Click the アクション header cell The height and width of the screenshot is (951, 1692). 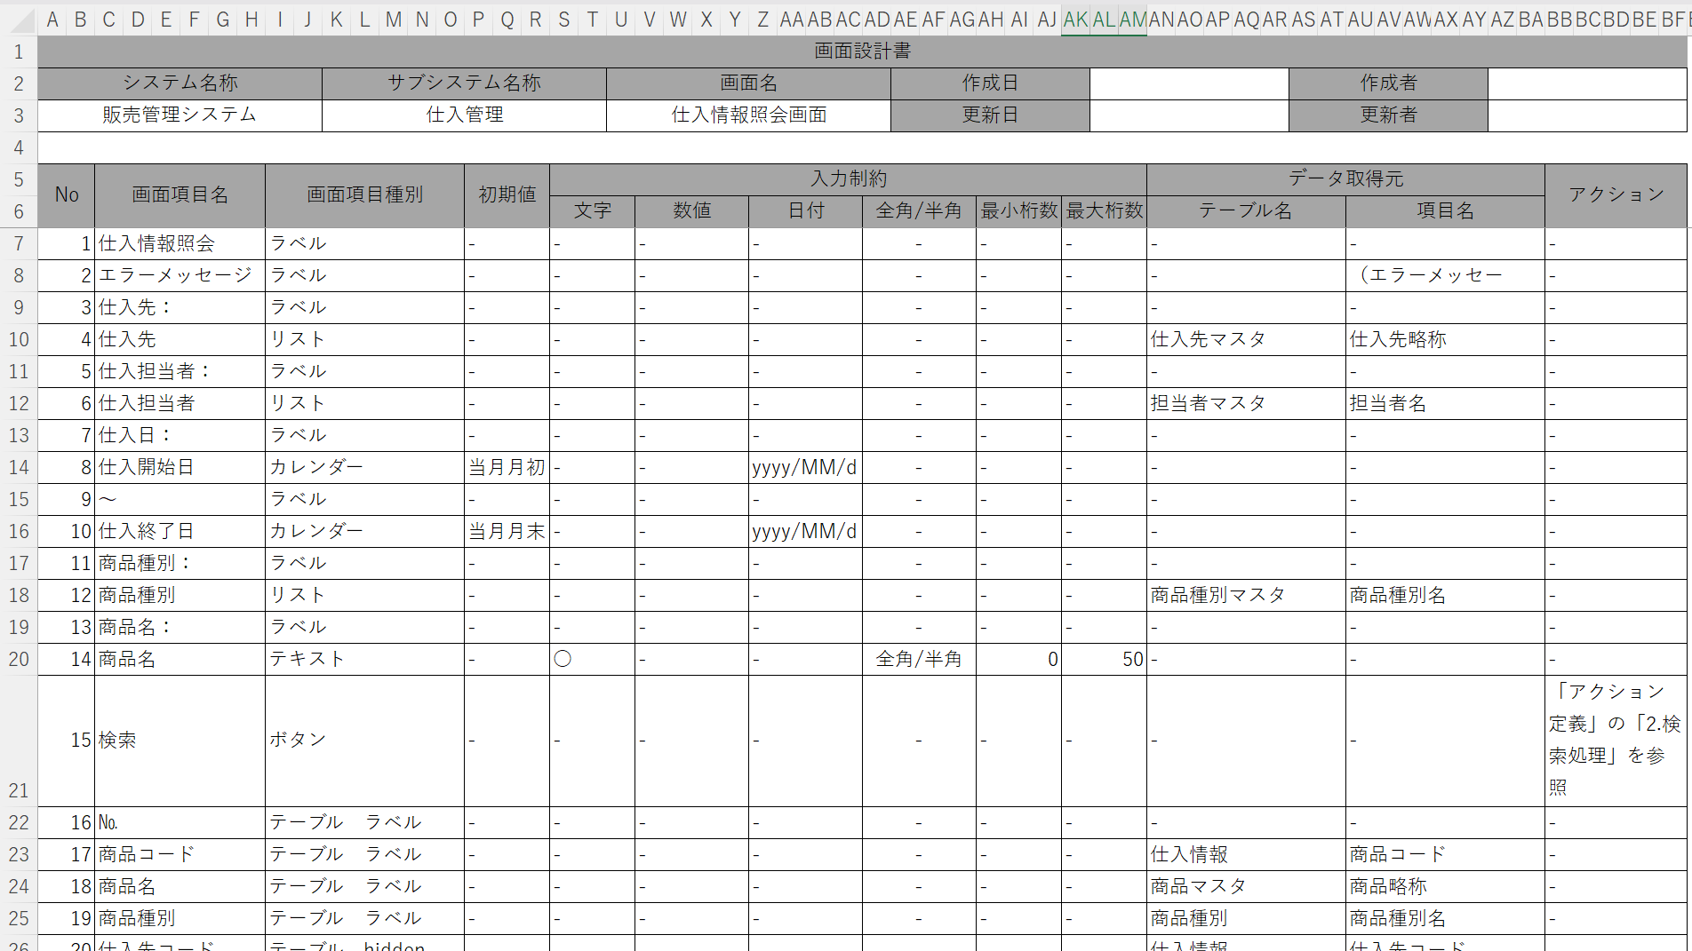click(x=1616, y=195)
